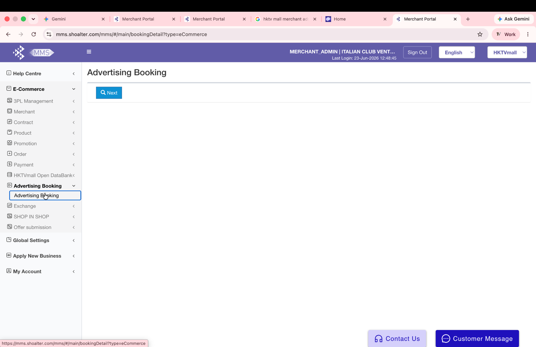Expand the Global Settings chevron
536x347 pixels.
74,240
